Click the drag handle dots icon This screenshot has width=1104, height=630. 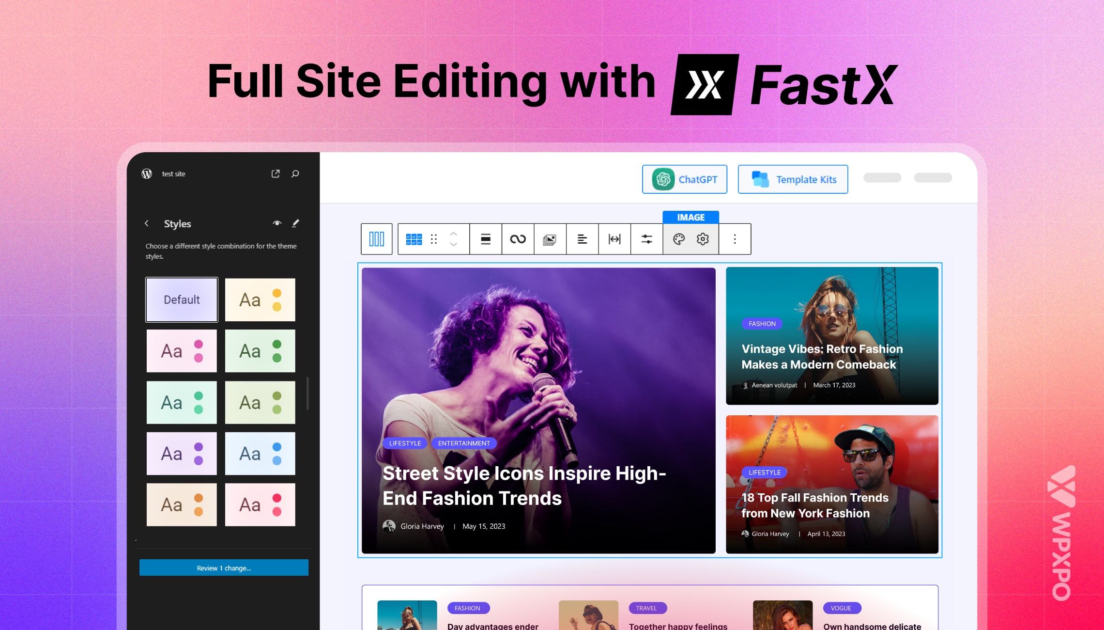(434, 239)
